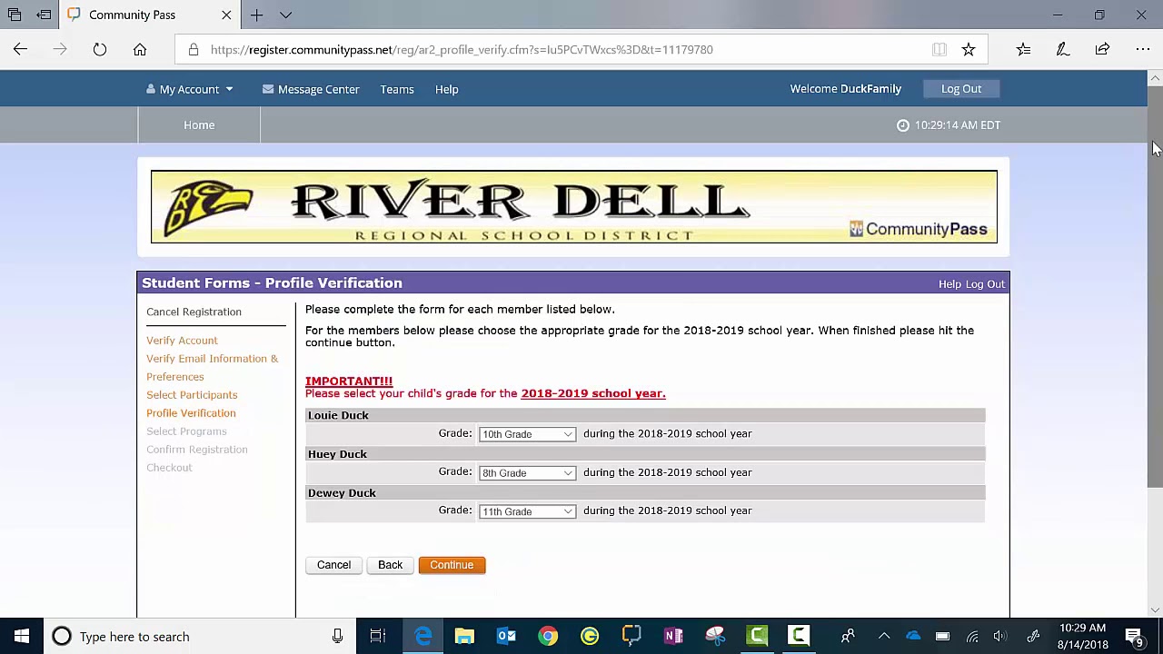Refresh the Community Pass page

100,50
